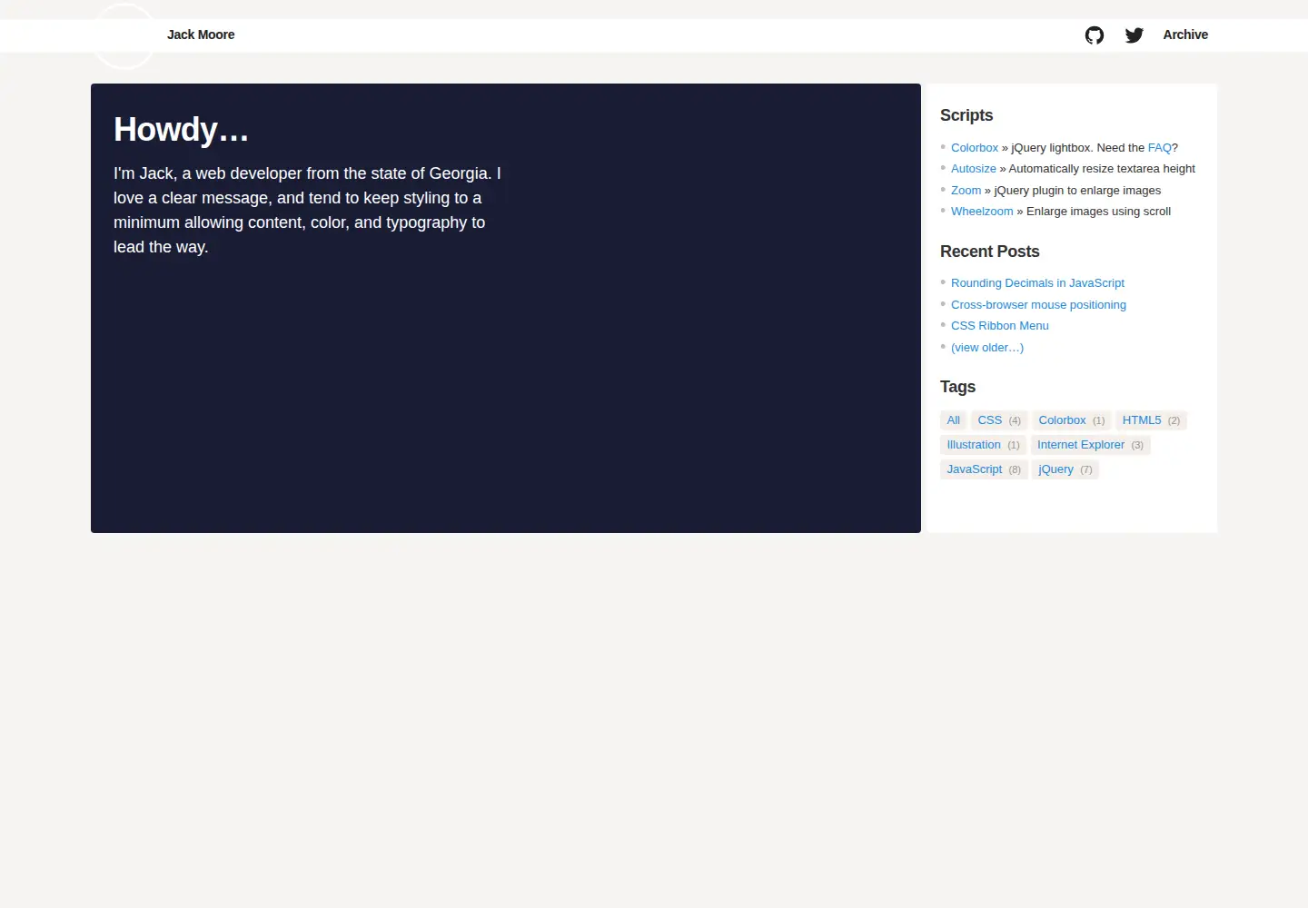Viewport: 1308px width, 908px height.
Task: Click the Howdy… heading
Action: 181,130
